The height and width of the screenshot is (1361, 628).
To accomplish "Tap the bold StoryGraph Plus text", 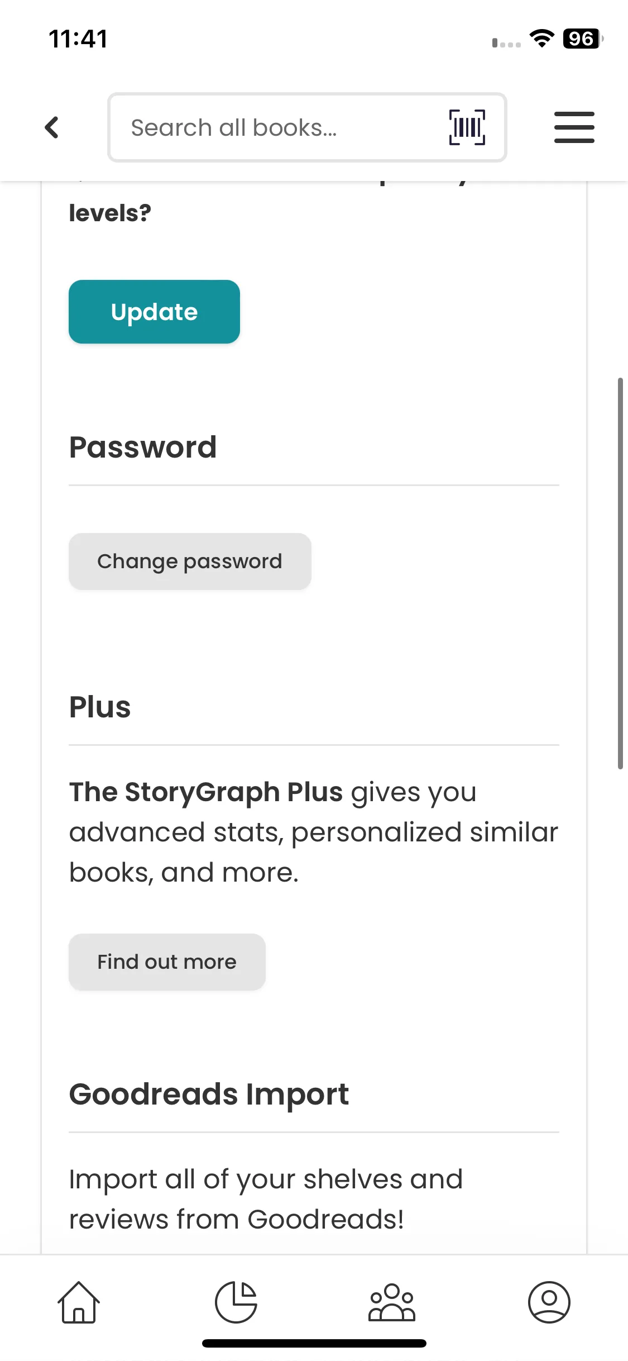I will [205, 792].
